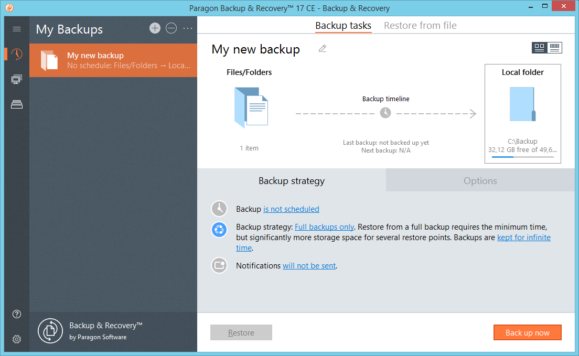Click the Backup timeline clock marker
The width and height of the screenshot is (579, 356).
point(385,113)
